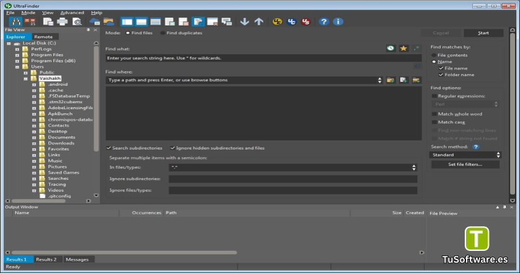Click the browse folder icon beside Find where
The width and height of the screenshot is (520, 273).
pos(391,80)
